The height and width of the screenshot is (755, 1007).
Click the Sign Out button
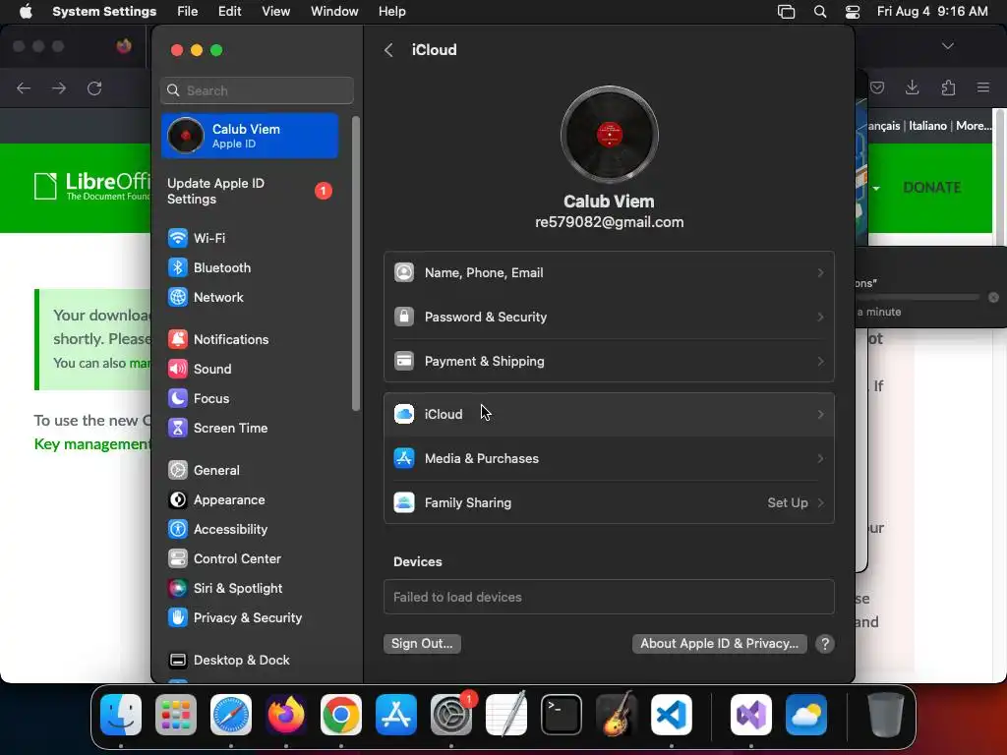[x=422, y=644]
